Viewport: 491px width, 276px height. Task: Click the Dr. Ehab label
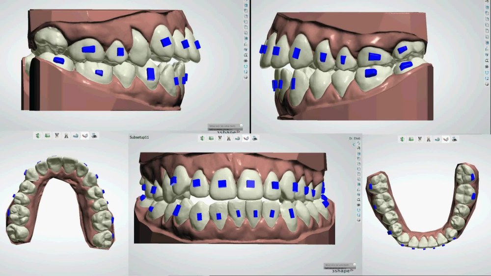coord(355,138)
